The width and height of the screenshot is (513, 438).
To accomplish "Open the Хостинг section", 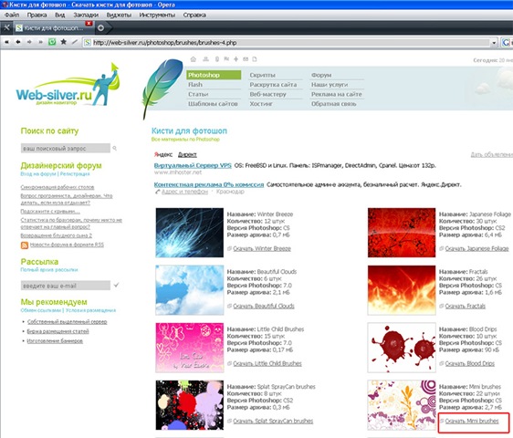I will [261, 104].
